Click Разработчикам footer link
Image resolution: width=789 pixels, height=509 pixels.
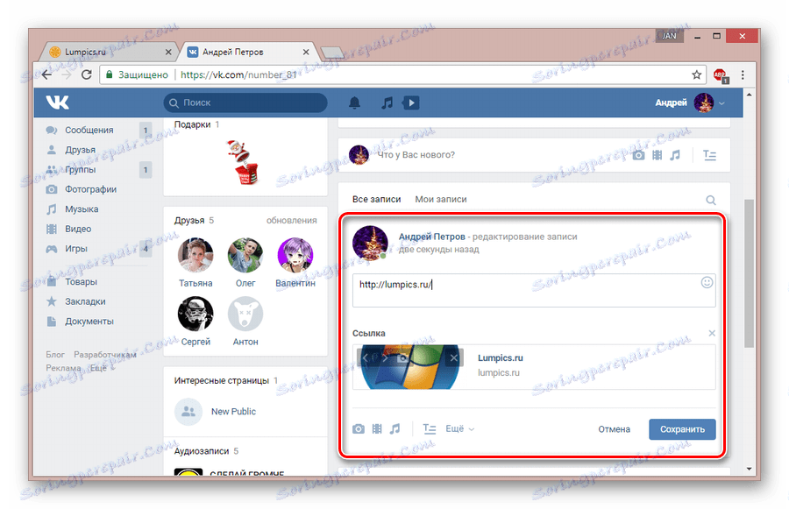105,355
